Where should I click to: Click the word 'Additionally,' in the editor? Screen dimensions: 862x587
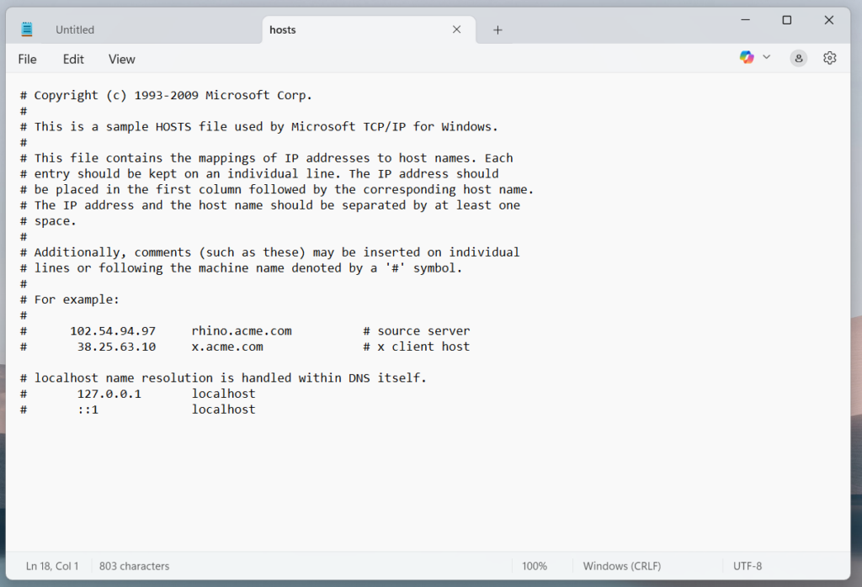point(80,252)
